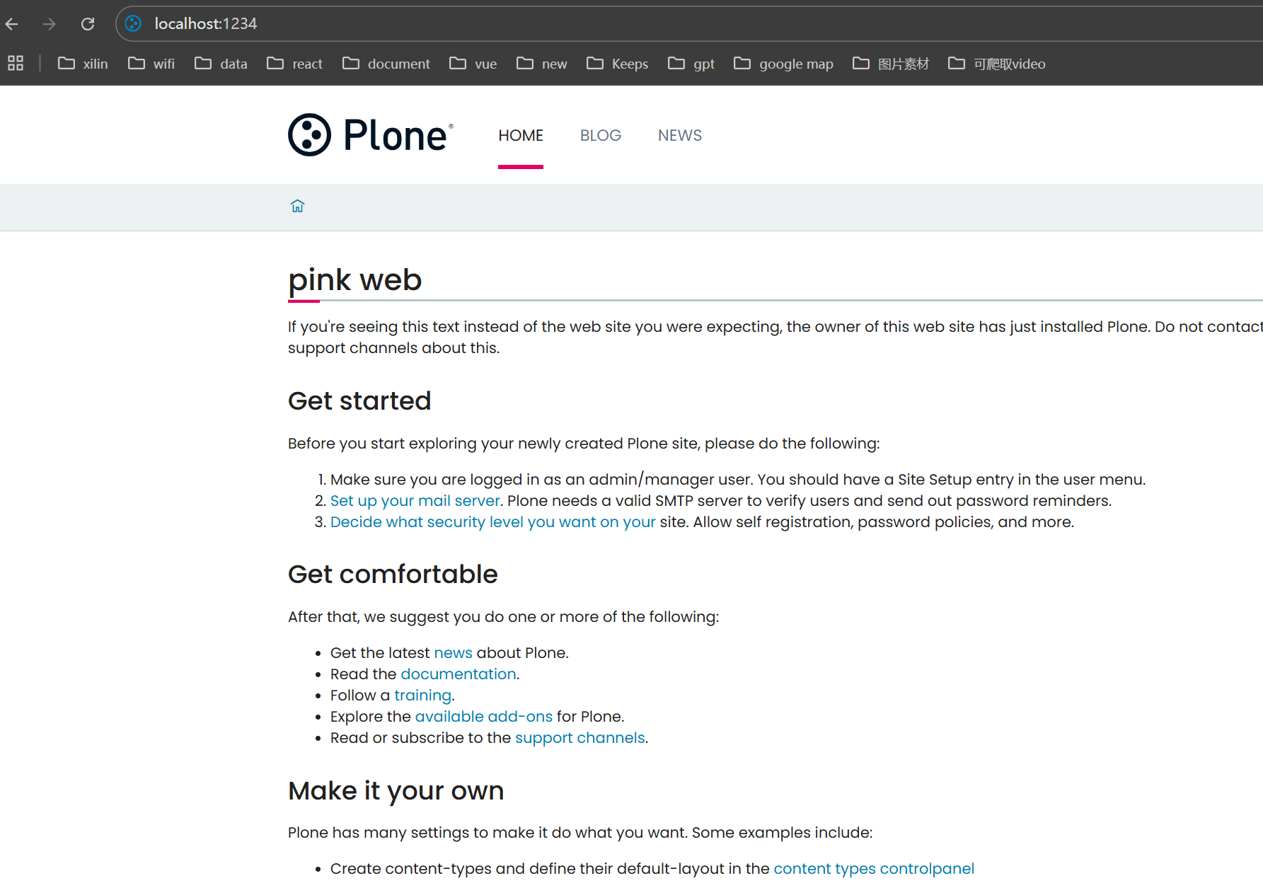
Task: Open the new bookmark folder
Action: 542,64
